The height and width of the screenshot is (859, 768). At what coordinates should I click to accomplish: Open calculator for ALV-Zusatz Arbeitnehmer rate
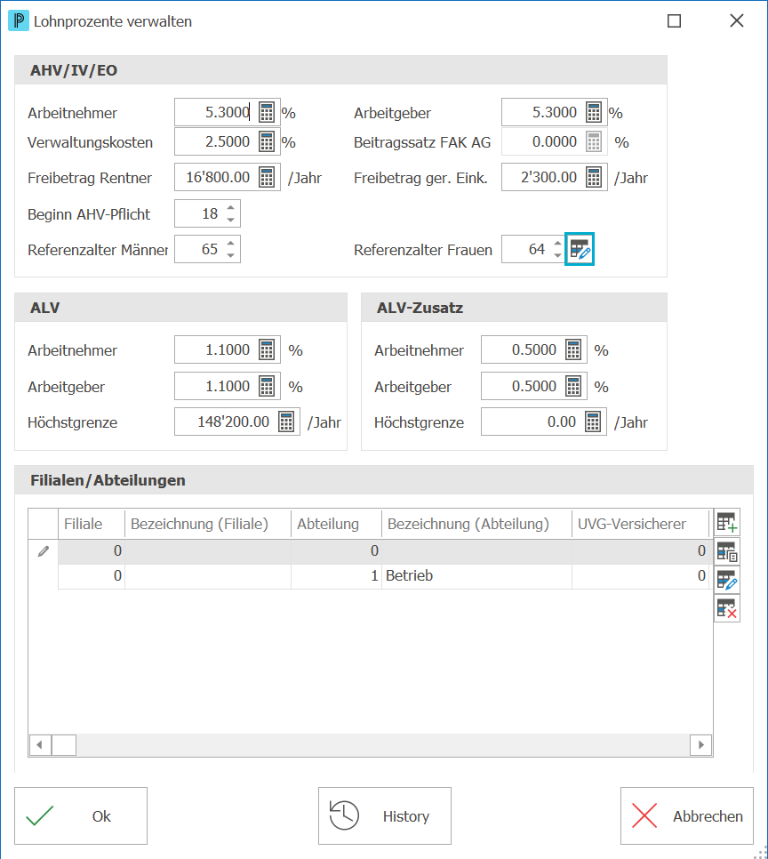click(x=573, y=349)
